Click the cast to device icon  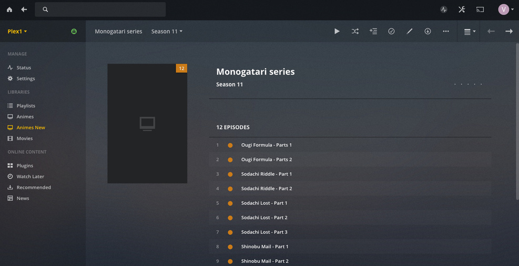click(480, 9)
